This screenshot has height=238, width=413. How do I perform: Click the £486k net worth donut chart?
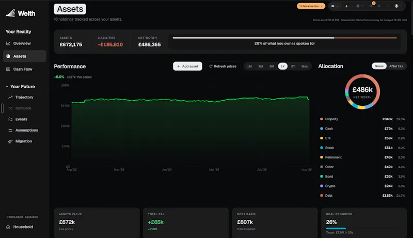[362, 91]
